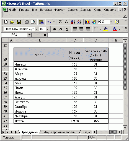The height and width of the screenshot is (141, 129).
Task: Apply the yellow fill color bucket
Action: [105, 29]
